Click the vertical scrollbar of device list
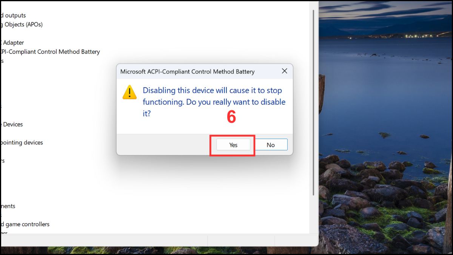Image resolution: width=453 pixels, height=255 pixels. coord(313,102)
